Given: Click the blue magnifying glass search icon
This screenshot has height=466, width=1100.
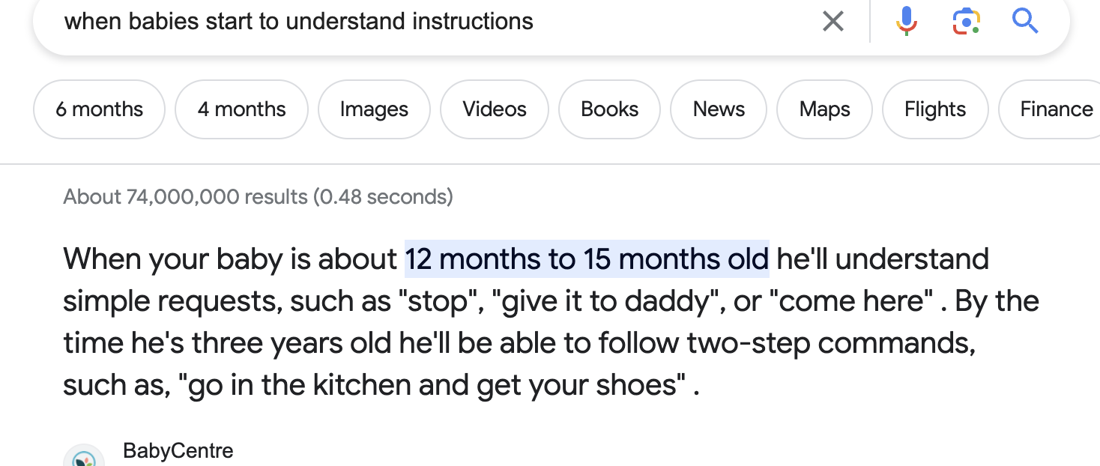Looking at the screenshot, I should click(x=1024, y=22).
